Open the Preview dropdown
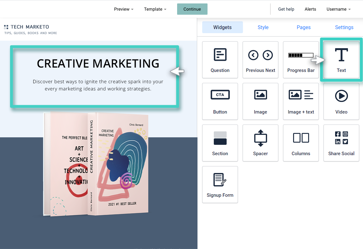The image size is (363, 249). 124,9
